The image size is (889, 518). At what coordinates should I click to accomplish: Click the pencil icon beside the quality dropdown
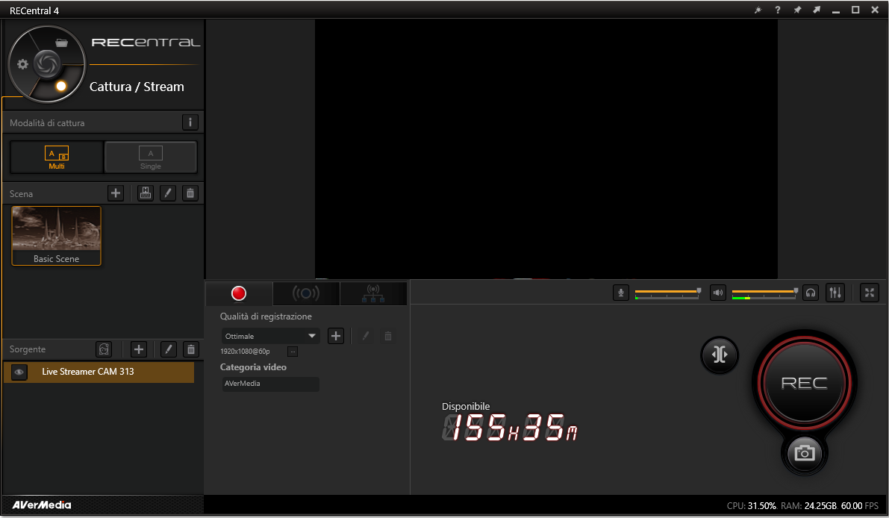pos(366,336)
